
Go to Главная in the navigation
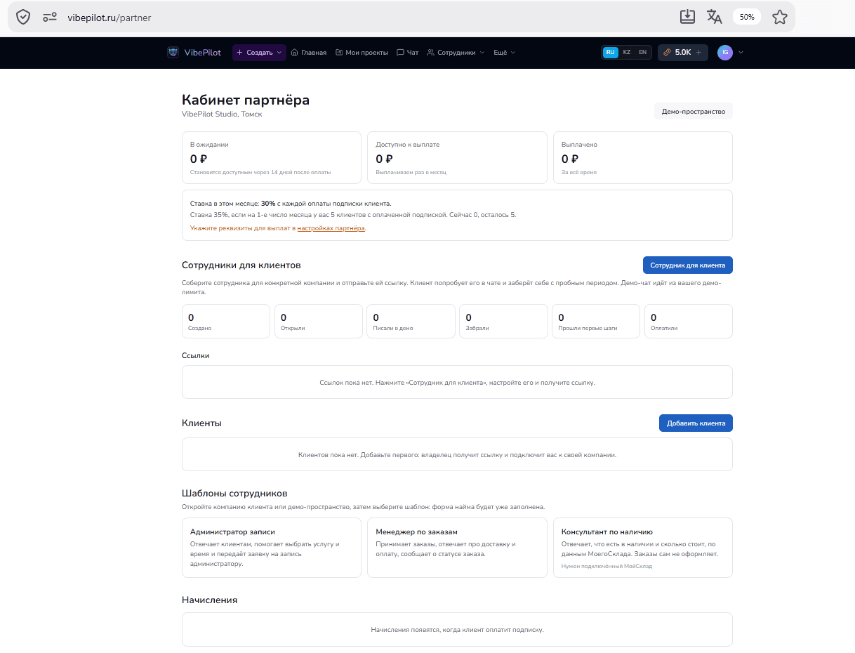click(309, 52)
